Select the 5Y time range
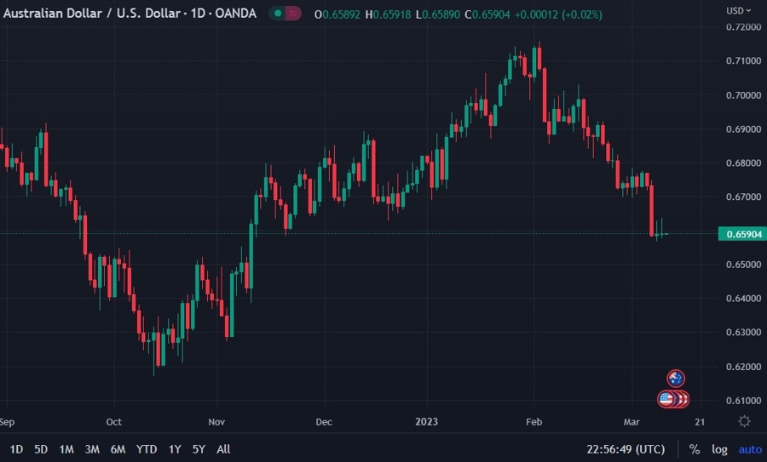Screen dimensions: 767x462 coord(199,449)
